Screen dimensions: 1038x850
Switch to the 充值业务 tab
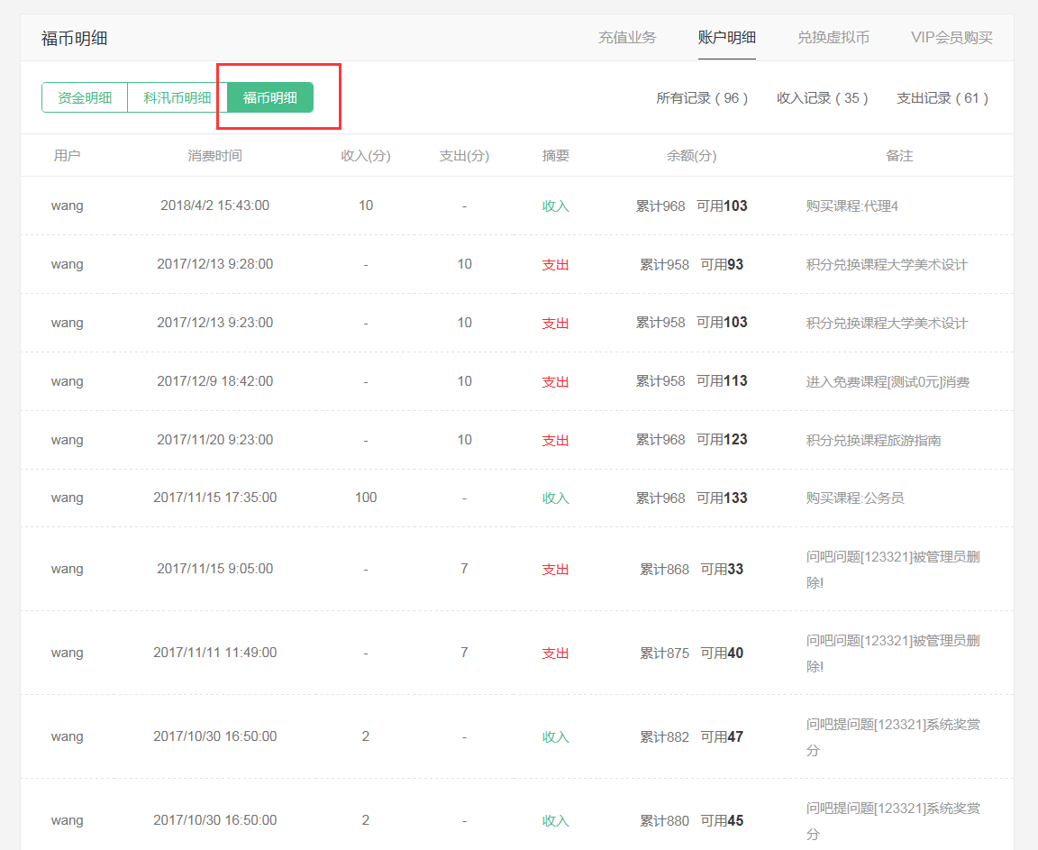[x=627, y=38]
